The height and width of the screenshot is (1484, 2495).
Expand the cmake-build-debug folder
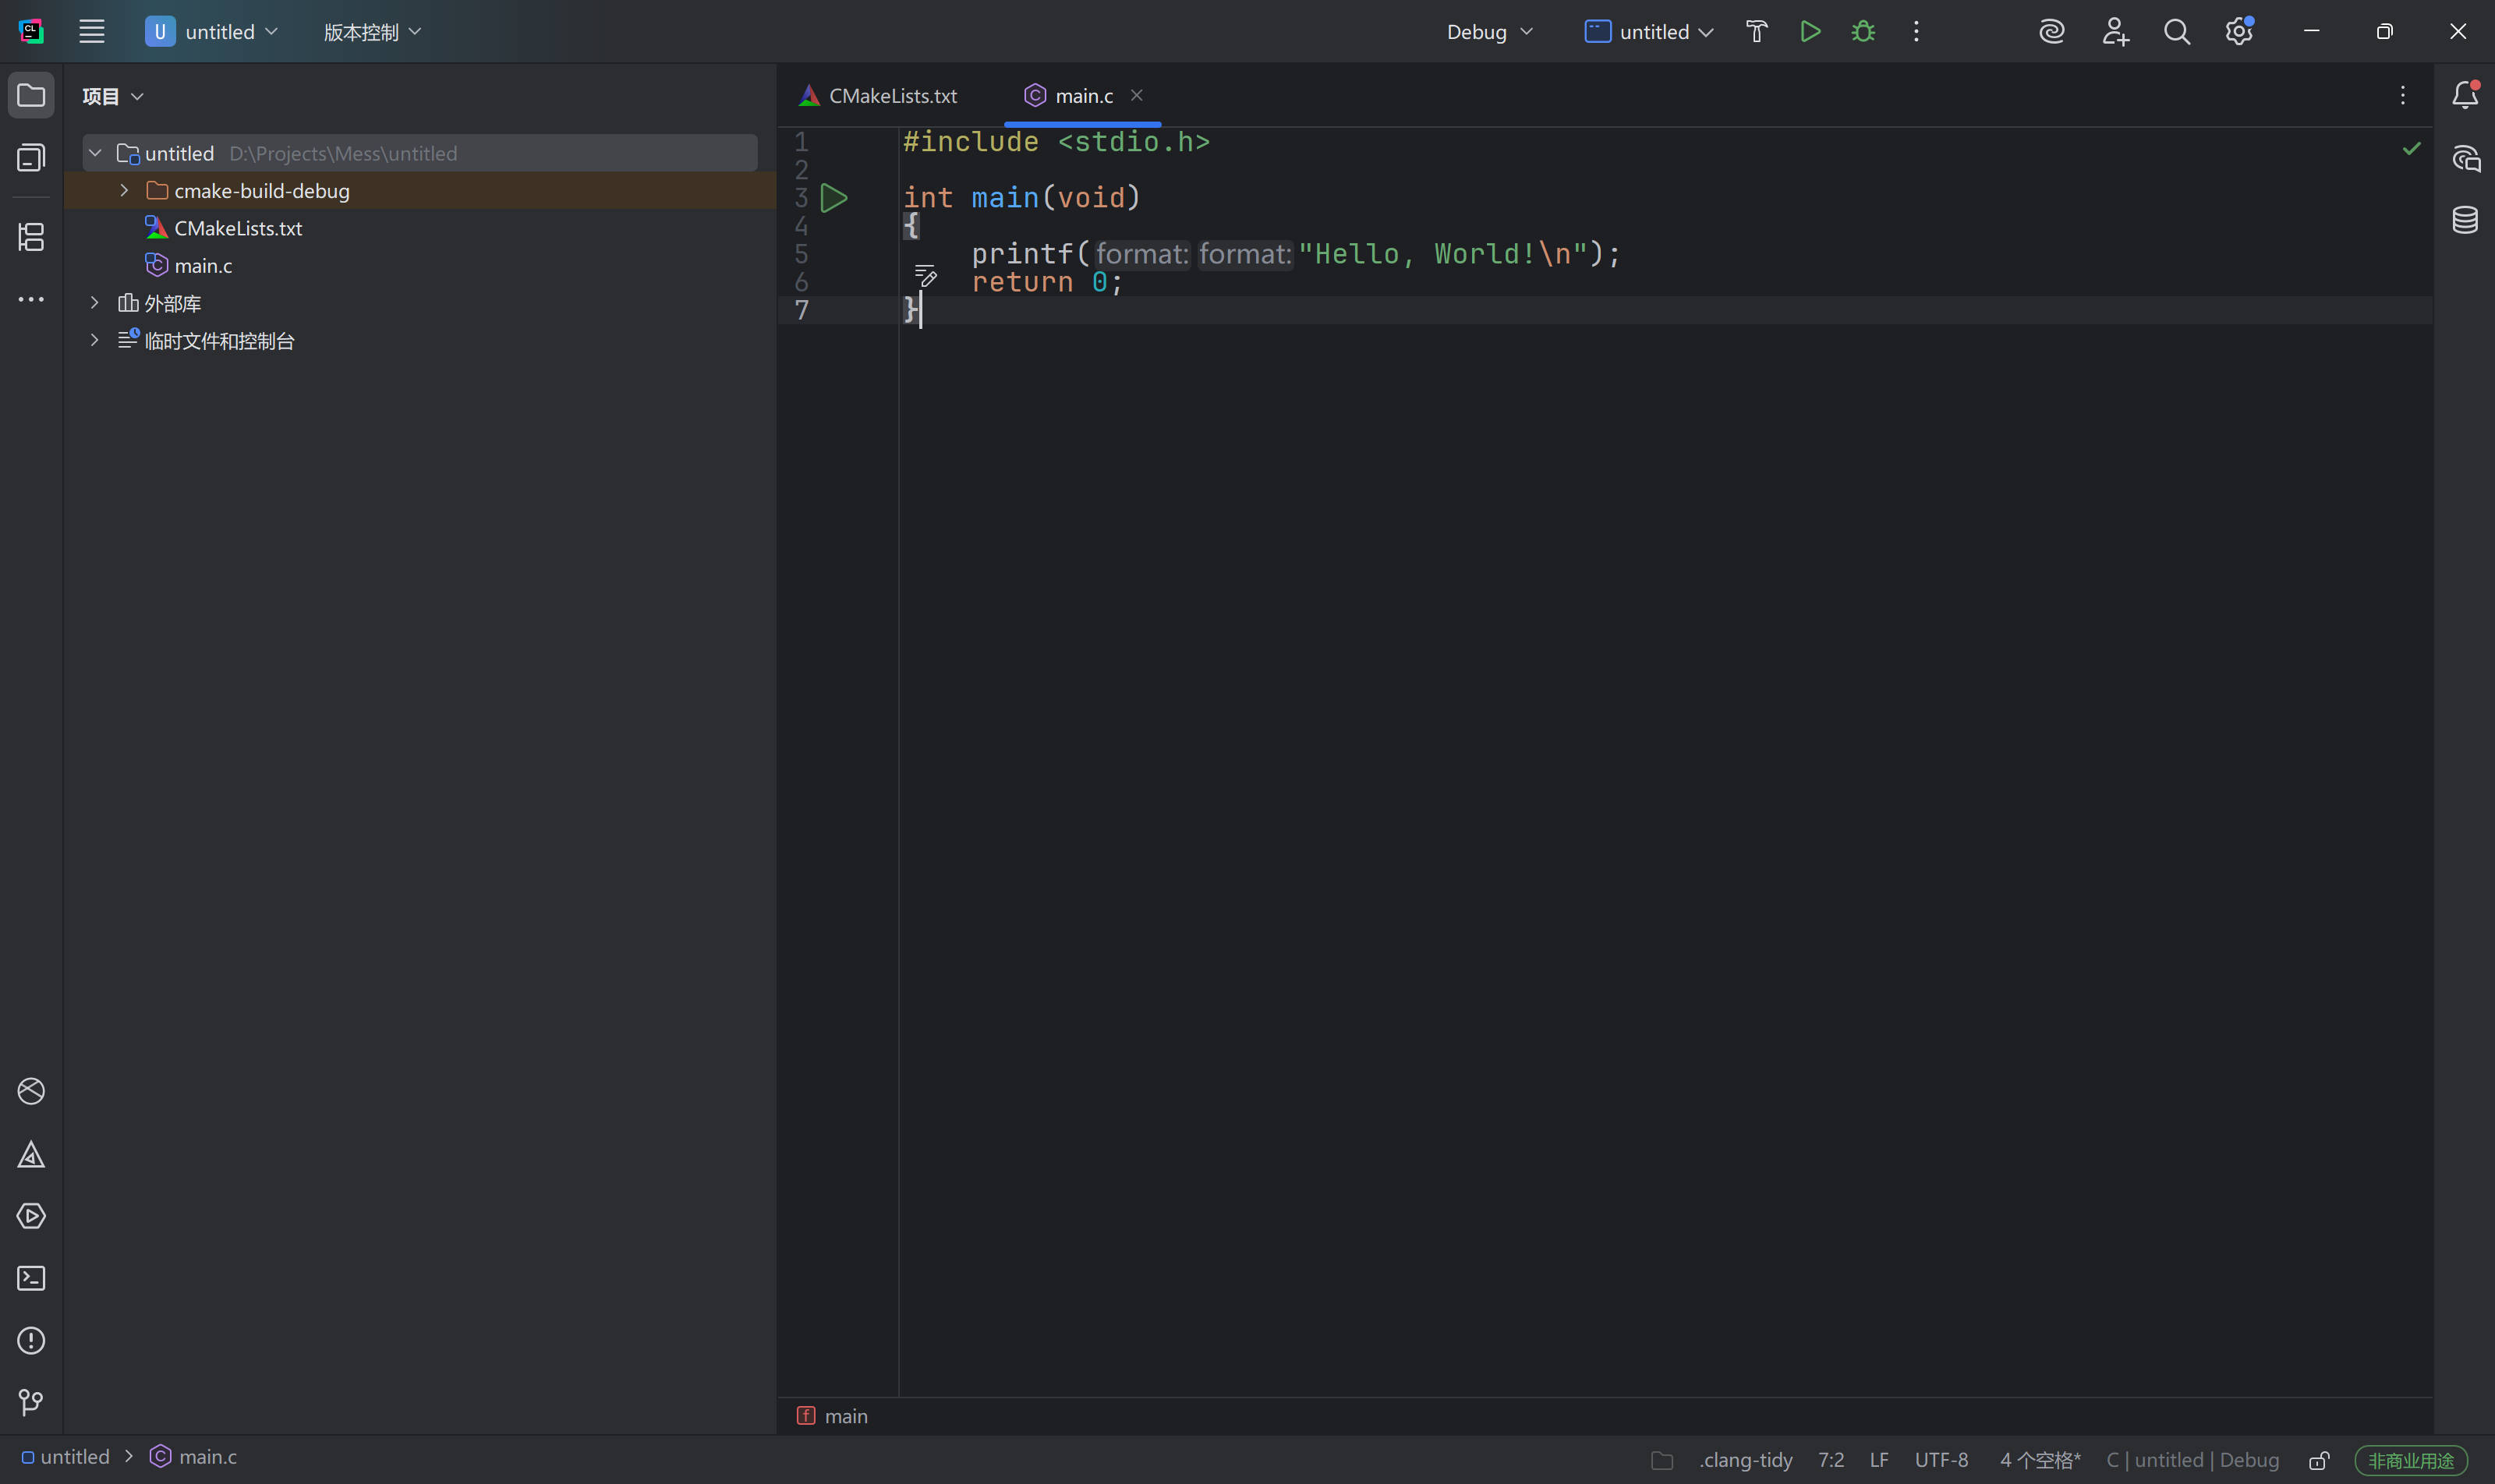[124, 190]
